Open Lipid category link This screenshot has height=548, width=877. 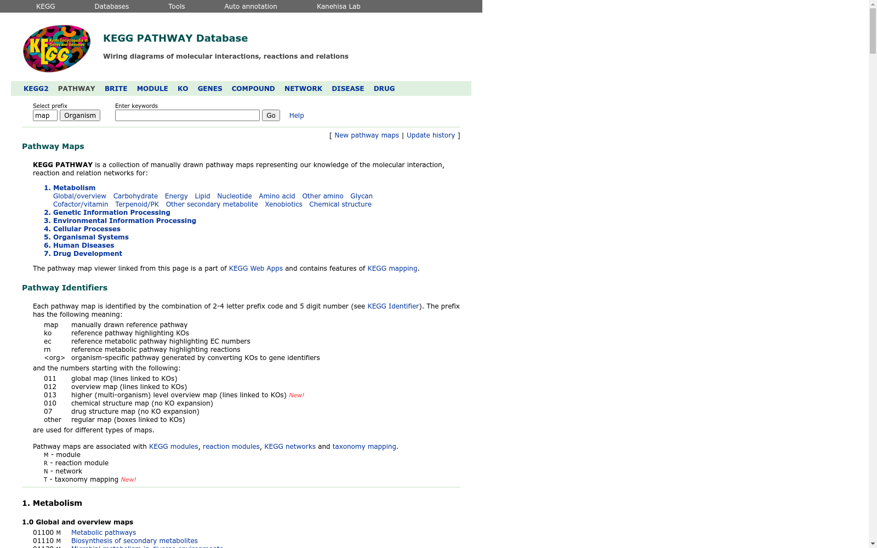[202, 196]
